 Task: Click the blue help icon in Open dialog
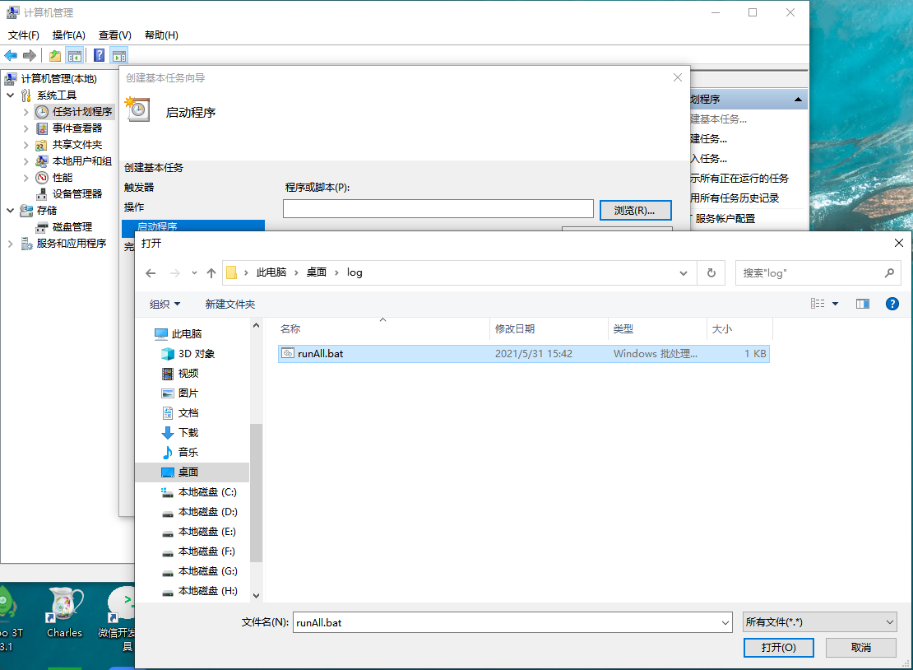coord(892,304)
